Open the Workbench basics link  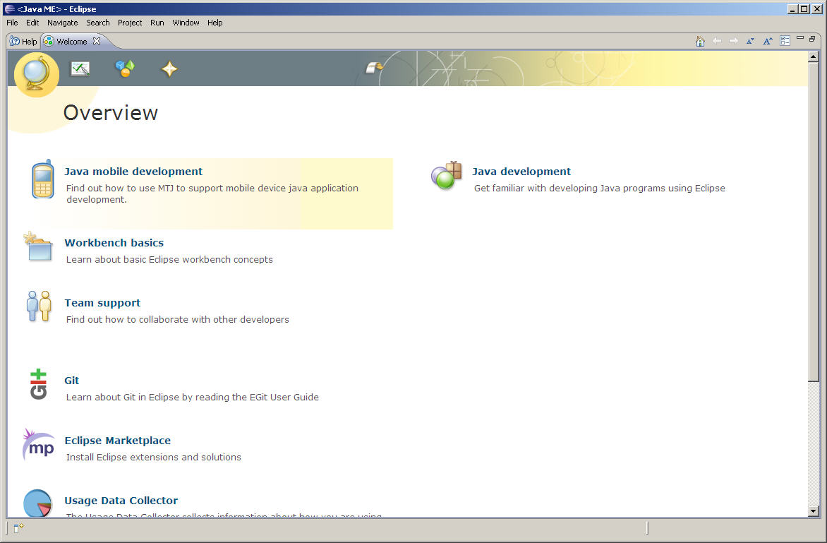coord(114,243)
